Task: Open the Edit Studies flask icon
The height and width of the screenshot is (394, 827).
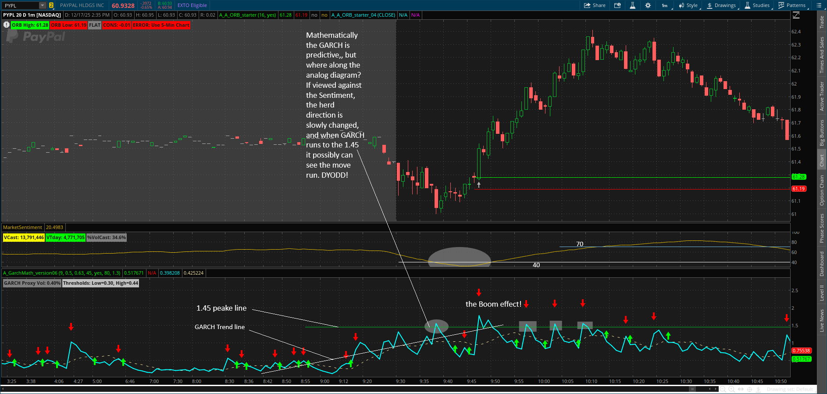Action: 632,5
